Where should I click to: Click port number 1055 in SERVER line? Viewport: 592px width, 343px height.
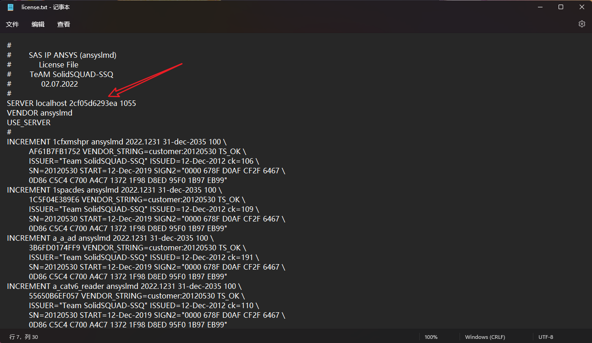128,103
